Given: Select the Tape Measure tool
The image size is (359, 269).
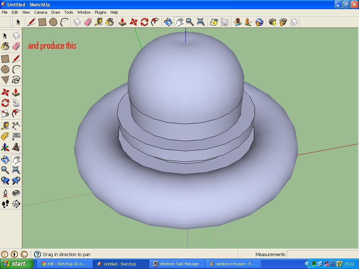Looking at the screenshot, I should [x=5, y=125].
